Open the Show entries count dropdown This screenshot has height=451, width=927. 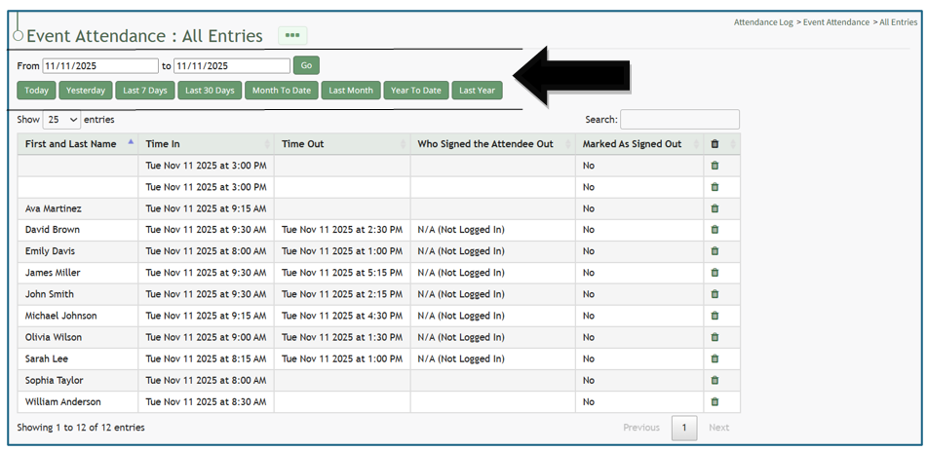(x=61, y=120)
